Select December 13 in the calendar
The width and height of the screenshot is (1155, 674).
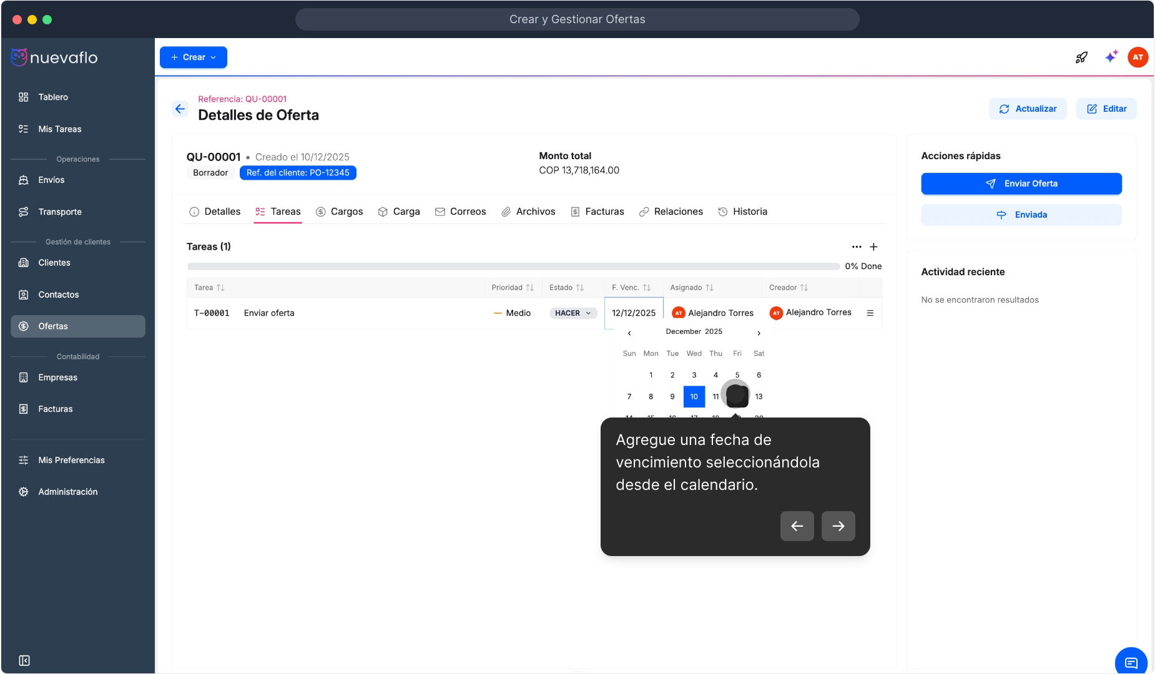tap(759, 397)
